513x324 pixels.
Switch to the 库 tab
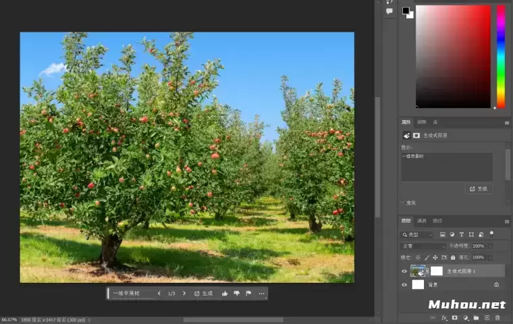click(x=435, y=122)
